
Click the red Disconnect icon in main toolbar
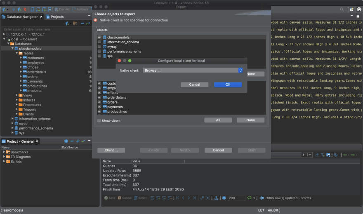(25, 9)
